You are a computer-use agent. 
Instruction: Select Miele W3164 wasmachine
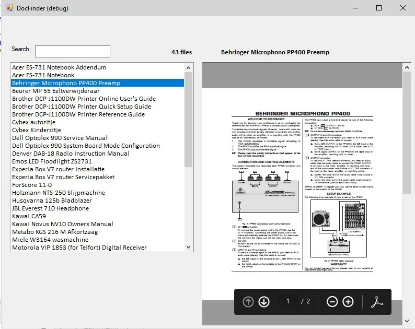pyautogui.click(x=97, y=240)
